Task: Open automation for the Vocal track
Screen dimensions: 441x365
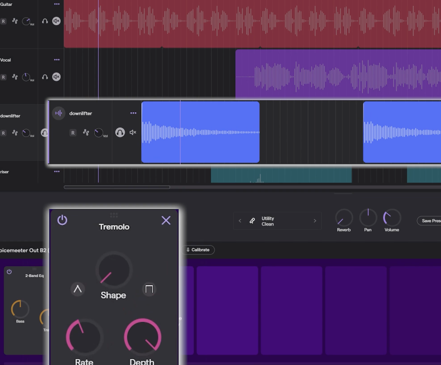Action: pos(15,77)
